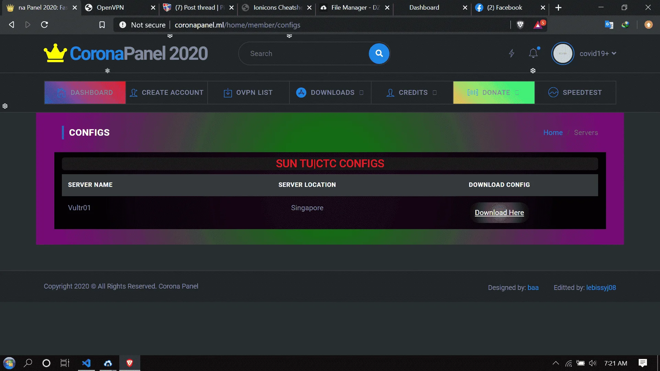Open the OVPN List menu item
This screenshot has width=660, height=371.
[x=248, y=92]
